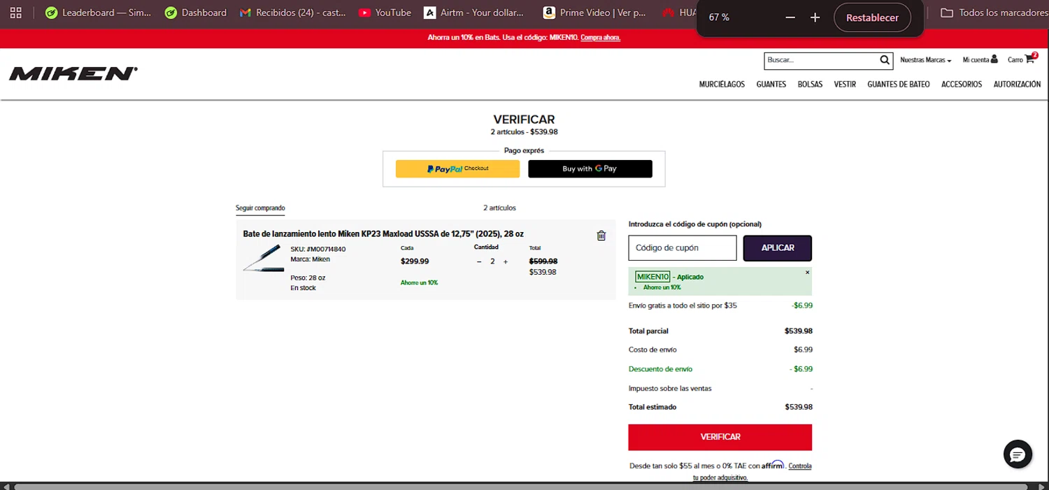Open the Autorización menu
This screenshot has width=1049, height=490.
pyautogui.click(x=1017, y=85)
